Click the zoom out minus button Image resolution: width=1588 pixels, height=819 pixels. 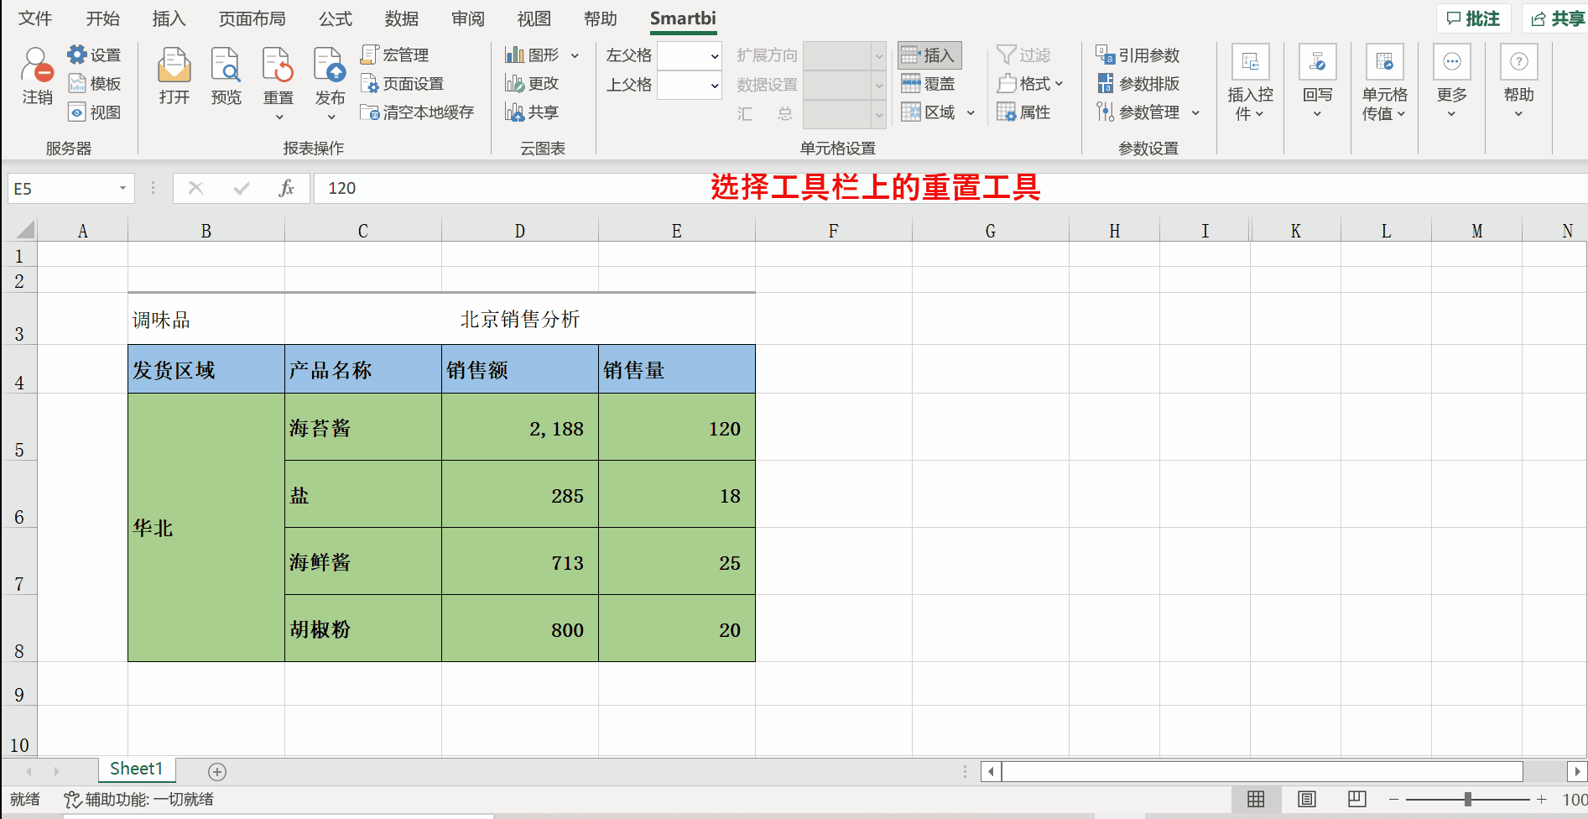click(1394, 800)
